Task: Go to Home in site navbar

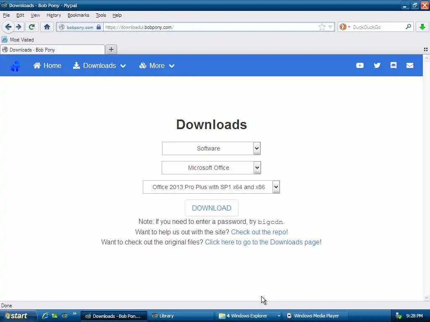Action: click(x=47, y=65)
